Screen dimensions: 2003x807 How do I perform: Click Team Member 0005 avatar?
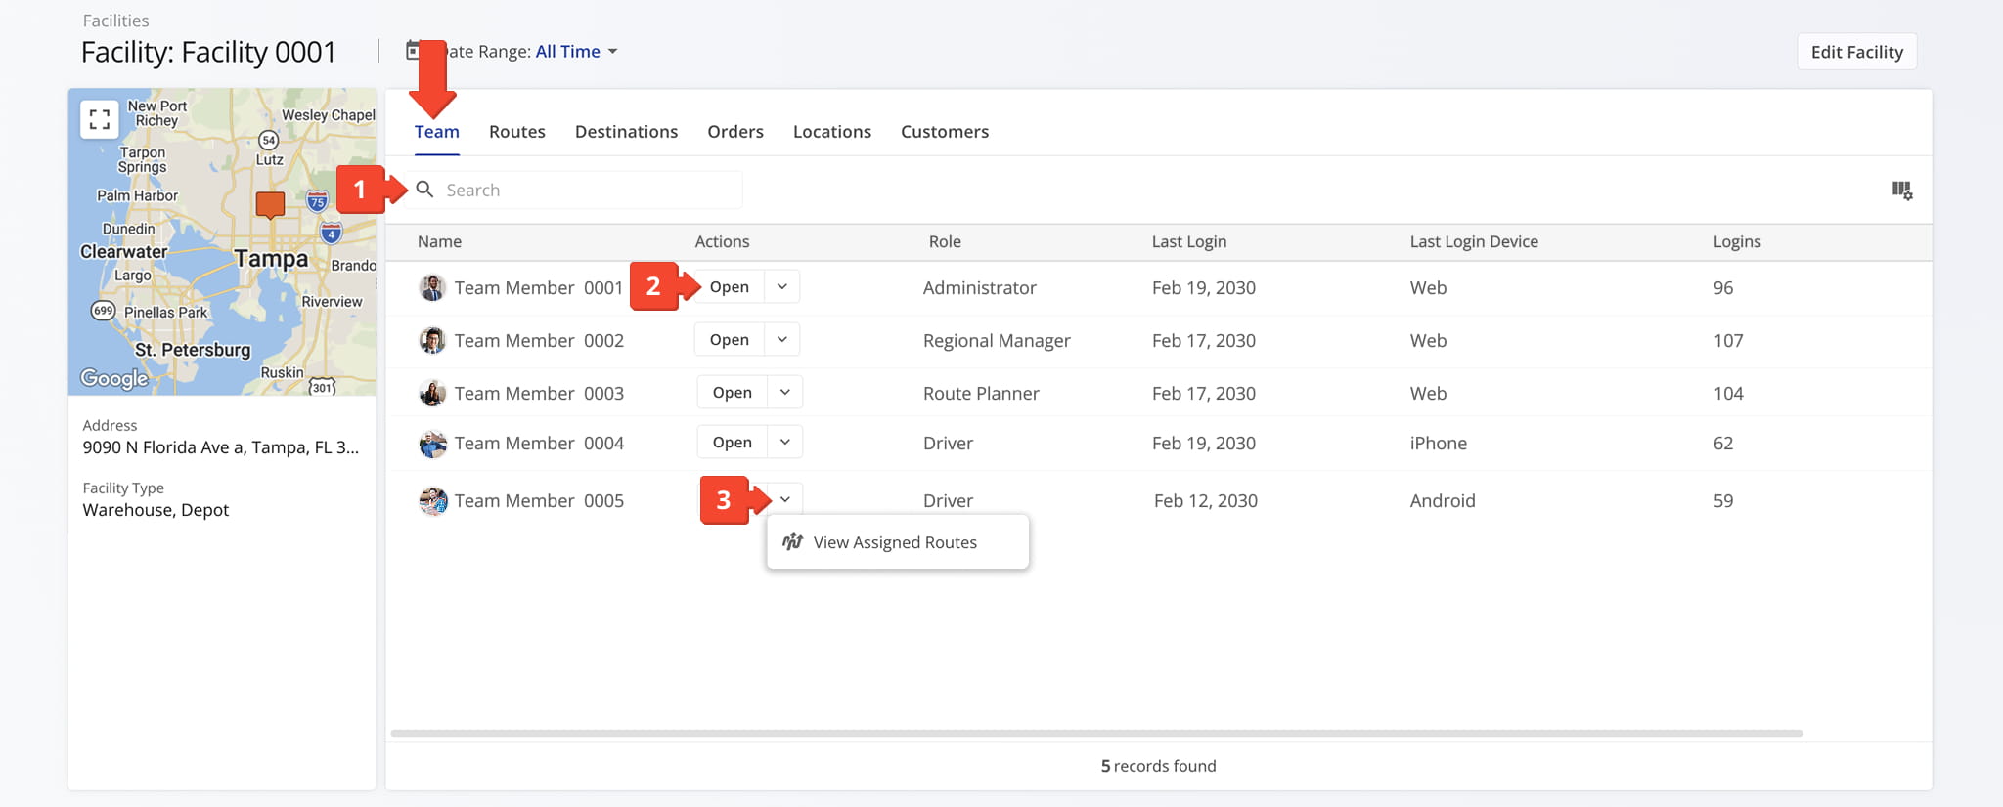pyautogui.click(x=432, y=501)
